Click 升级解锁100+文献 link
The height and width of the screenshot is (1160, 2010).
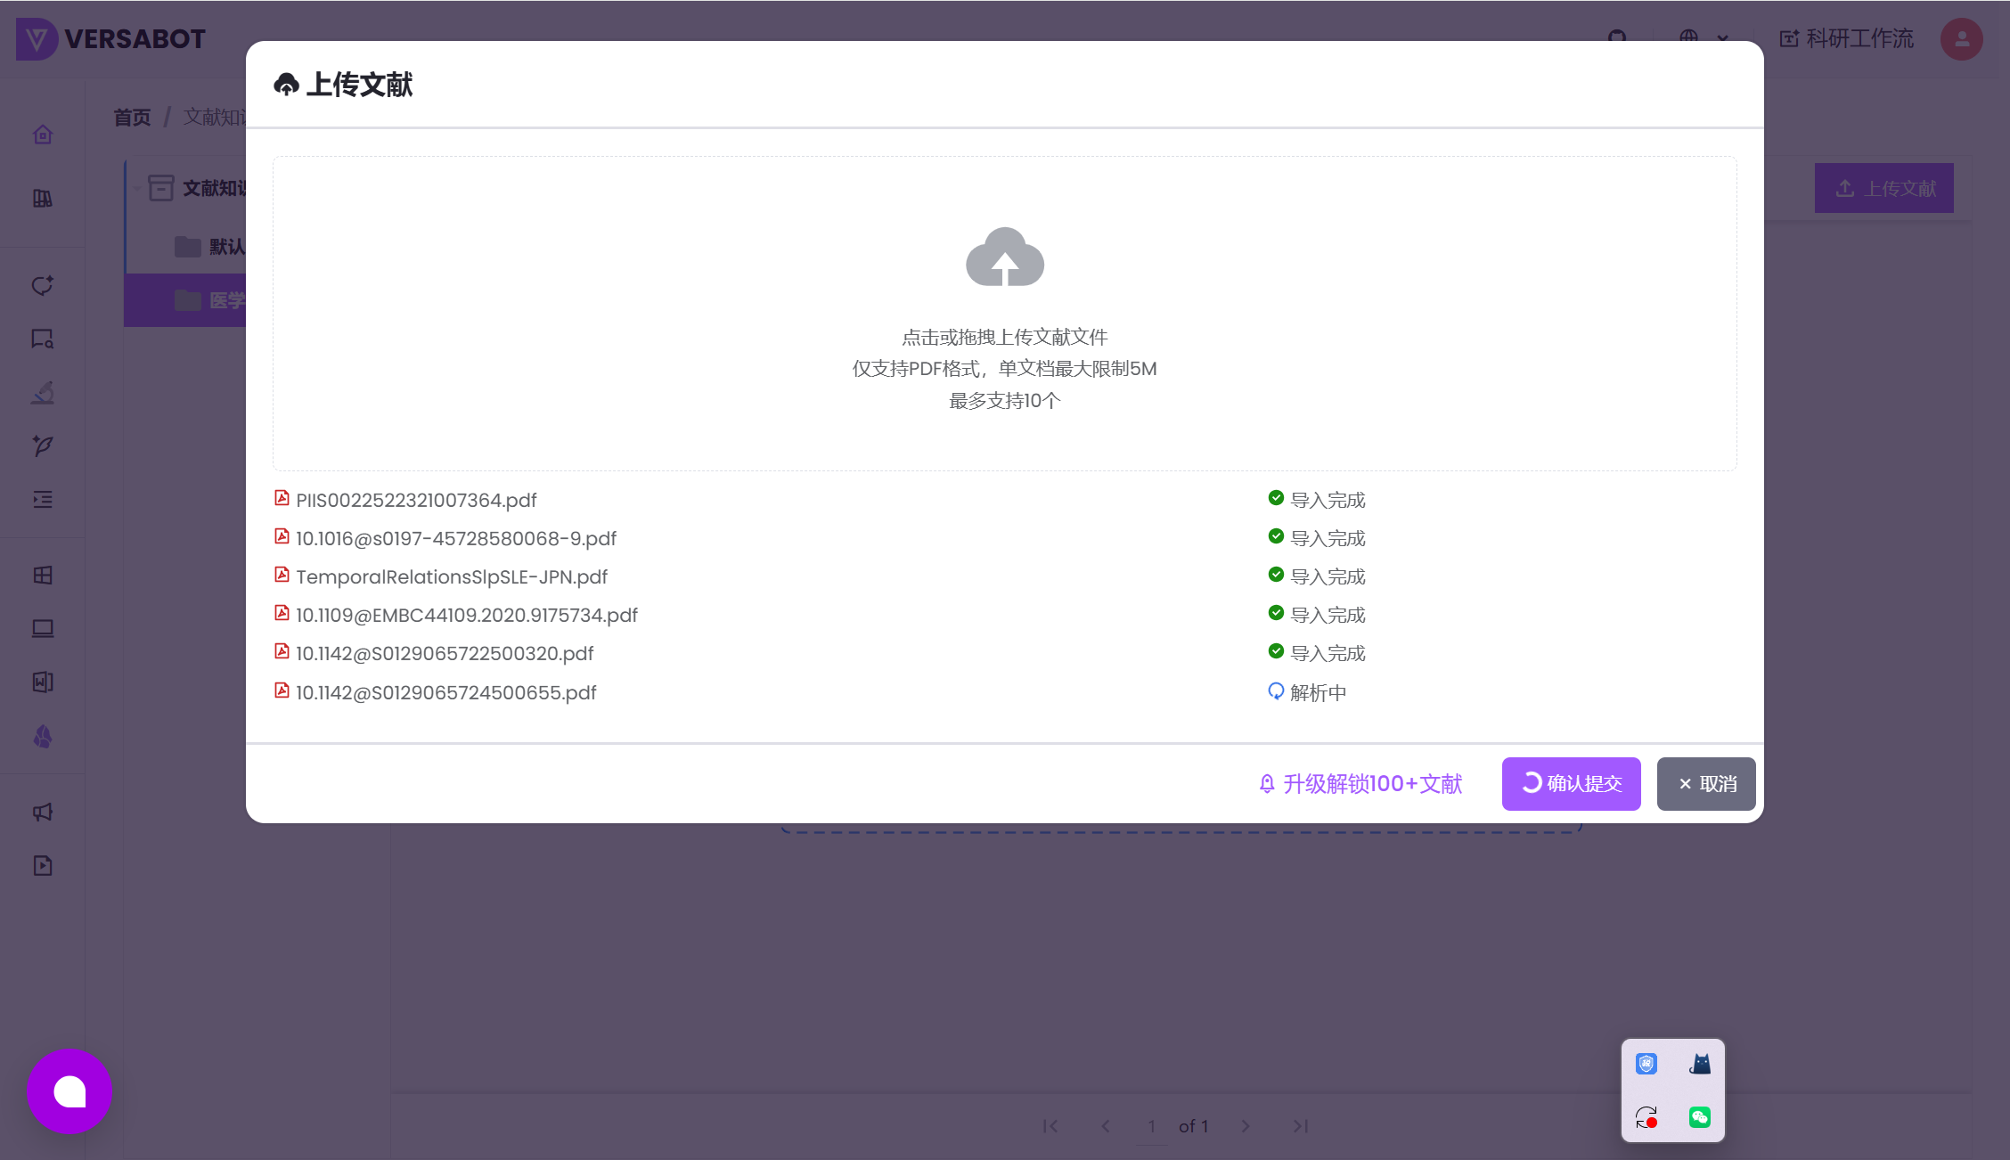point(1360,784)
